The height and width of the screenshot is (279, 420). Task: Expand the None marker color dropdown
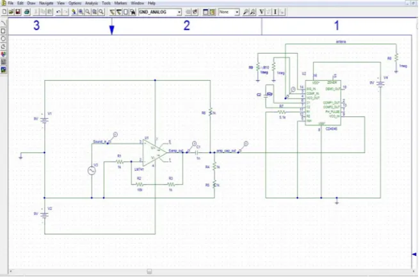(x=237, y=12)
